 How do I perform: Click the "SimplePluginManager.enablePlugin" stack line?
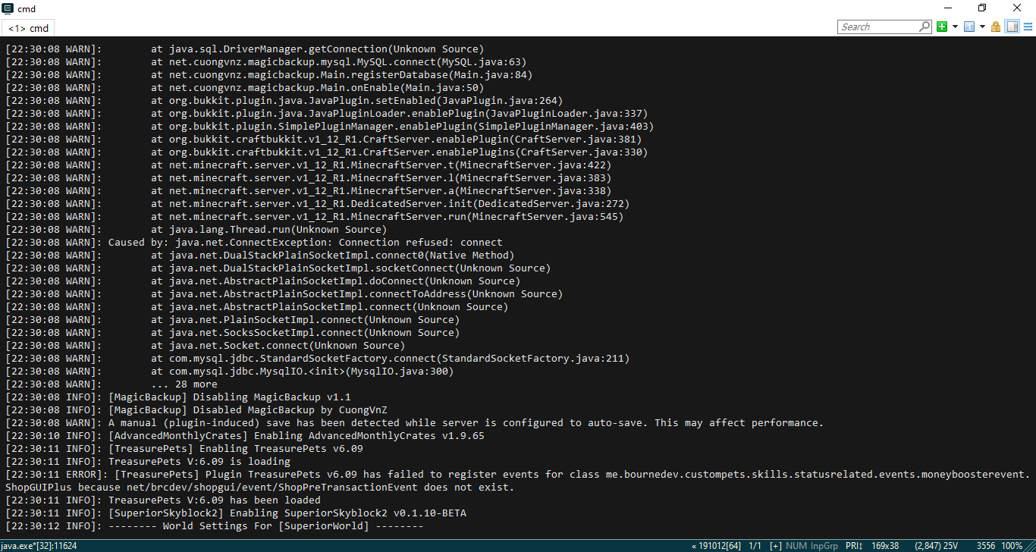coord(329,127)
